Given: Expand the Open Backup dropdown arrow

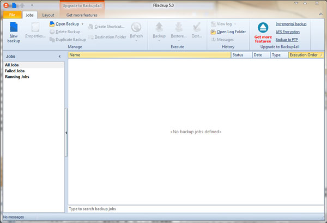Looking at the screenshot, I should 82,24.
